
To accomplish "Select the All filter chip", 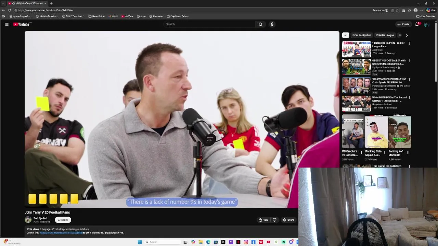I will 346,35.
